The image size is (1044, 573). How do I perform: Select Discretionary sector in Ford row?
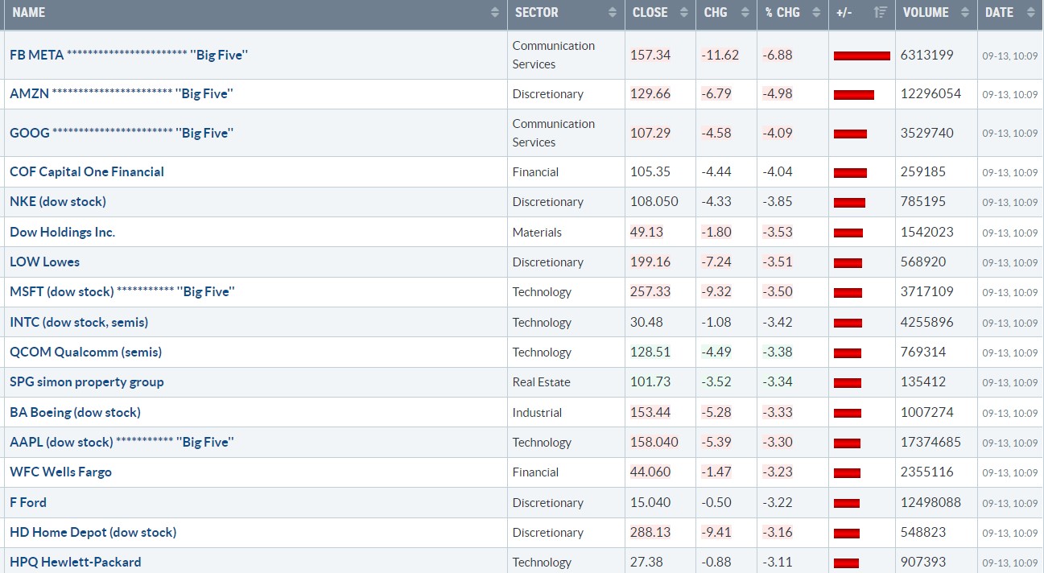(548, 502)
